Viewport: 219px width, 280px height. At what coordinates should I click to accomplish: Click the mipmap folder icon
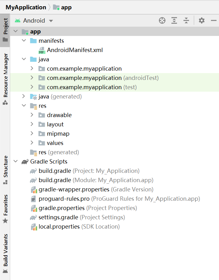tap(42, 133)
